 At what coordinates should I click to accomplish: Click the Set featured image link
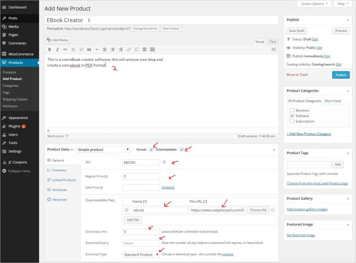click(301, 235)
